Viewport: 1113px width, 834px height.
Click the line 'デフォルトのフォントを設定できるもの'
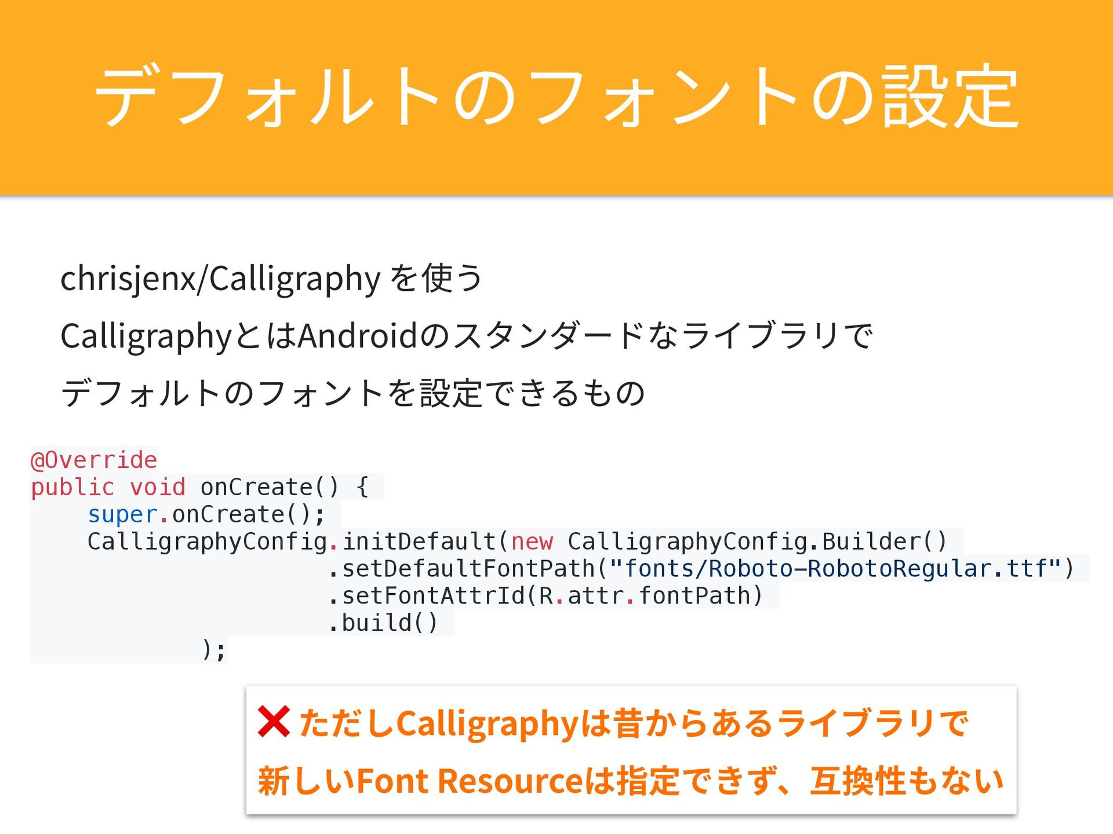(352, 393)
